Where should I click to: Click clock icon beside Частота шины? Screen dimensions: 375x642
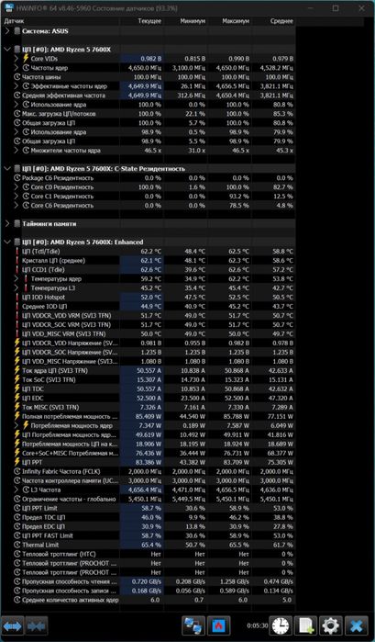[x=17, y=77]
